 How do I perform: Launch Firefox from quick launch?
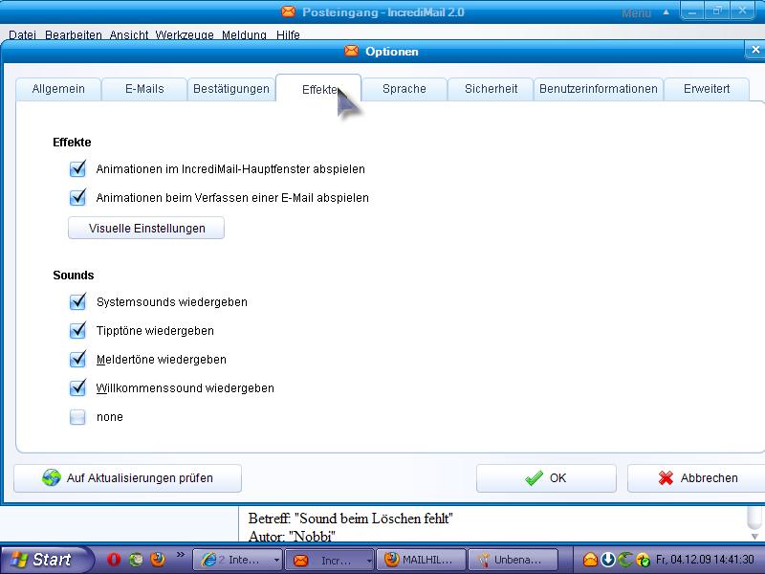(x=158, y=560)
